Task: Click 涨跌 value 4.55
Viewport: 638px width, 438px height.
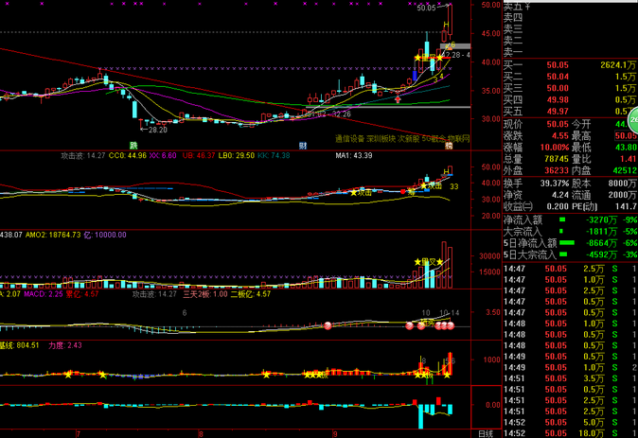Action: [560, 135]
